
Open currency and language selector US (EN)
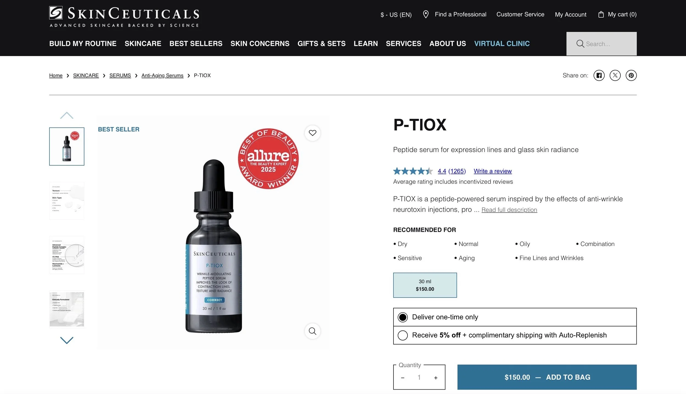coord(396,15)
